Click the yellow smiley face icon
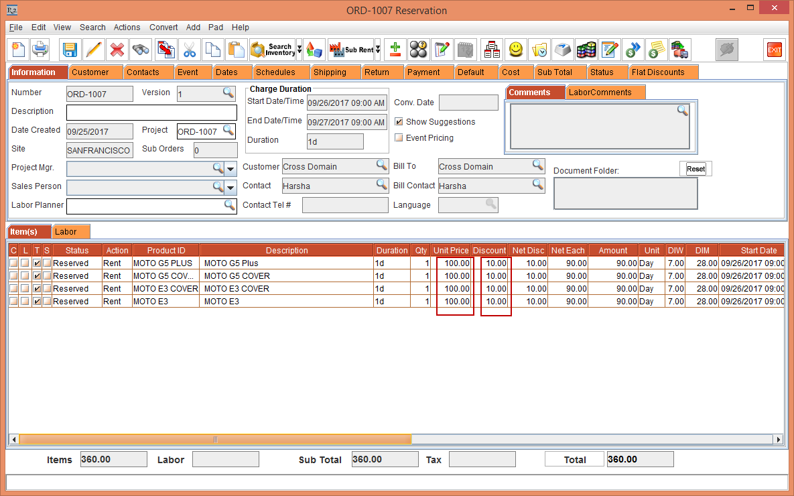 coord(515,50)
